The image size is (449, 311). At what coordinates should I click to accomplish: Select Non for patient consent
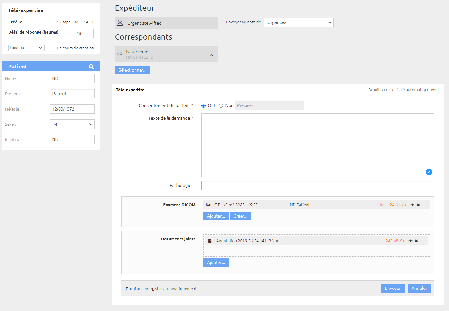tap(221, 106)
